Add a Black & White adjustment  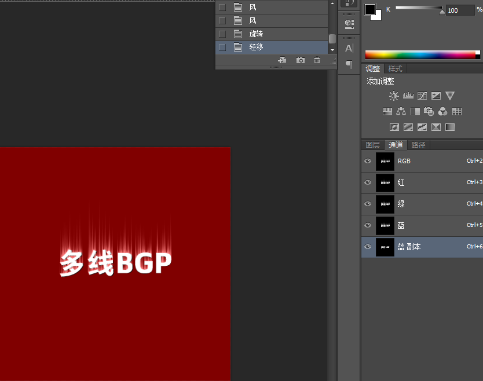pyautogui.click(x=415, y=112)
